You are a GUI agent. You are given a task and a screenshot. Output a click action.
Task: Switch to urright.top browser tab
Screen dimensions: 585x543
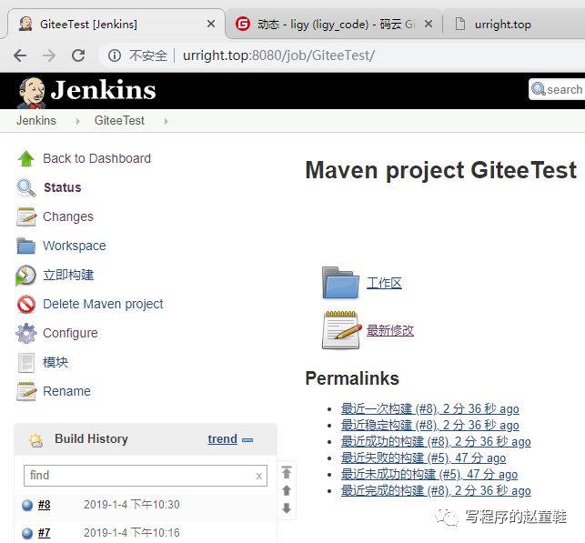coord(515,25)
